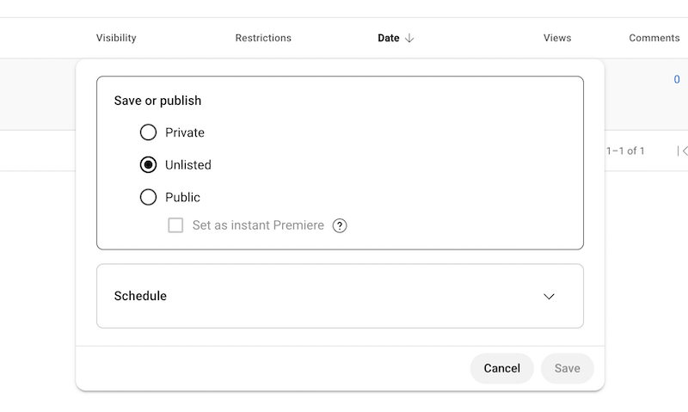688x412 pixels.
Task: Open the instant Premiere help icon
Action: pos(340,226)
